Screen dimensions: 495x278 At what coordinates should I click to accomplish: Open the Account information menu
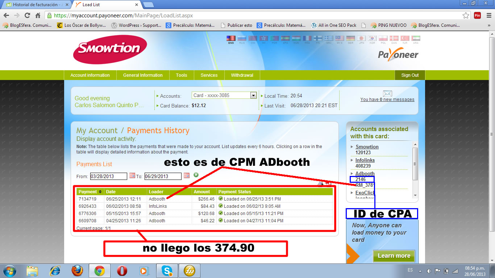[x=90, y=75]
